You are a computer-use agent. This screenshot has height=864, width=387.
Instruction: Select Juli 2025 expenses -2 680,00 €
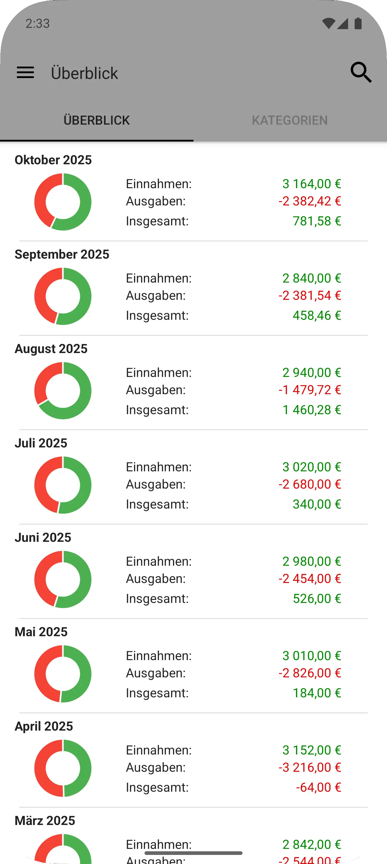pyautogui.click(x=310, y=484)
